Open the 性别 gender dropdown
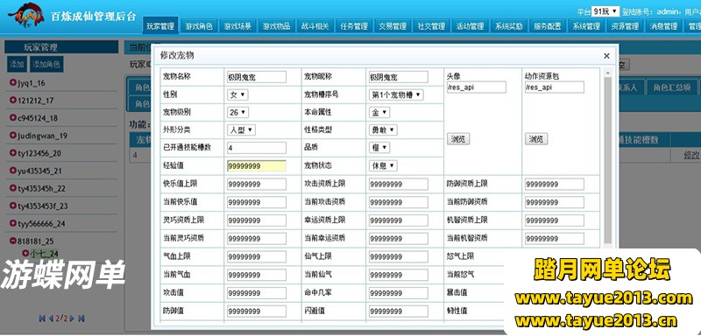701x336 pixels. [237, 94]
